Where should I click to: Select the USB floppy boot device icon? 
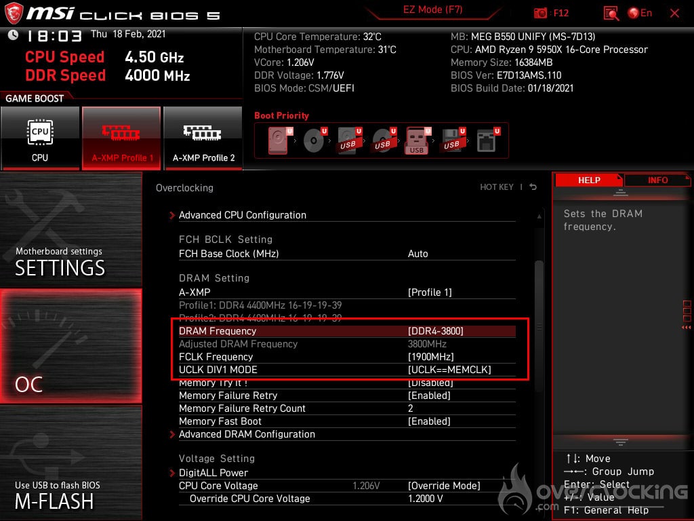pos(452,140)
